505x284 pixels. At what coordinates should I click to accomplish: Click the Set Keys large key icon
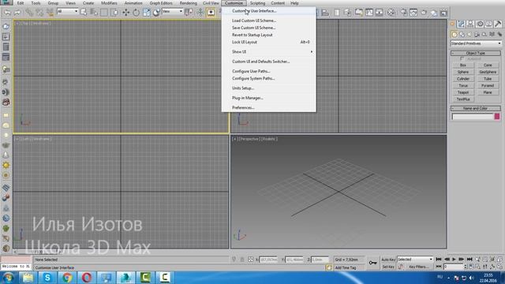pyautogui.click(x=373, y=263)
